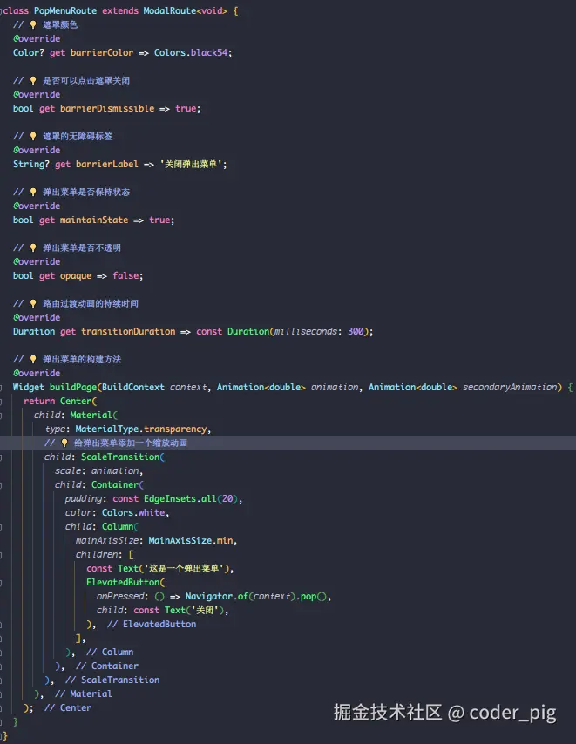
Task: Click the number 300 in Duration
Action: [356, 332]
